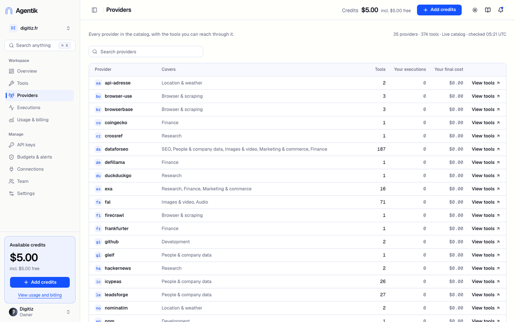
Task: Click the 'fa' badge for fal
Action: coord(98,202)
